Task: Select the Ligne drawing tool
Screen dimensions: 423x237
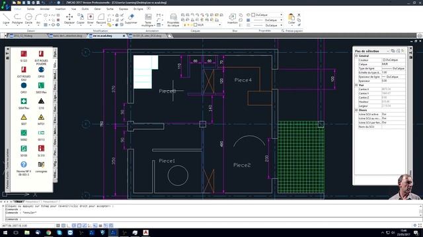Action: pos(6,19)
